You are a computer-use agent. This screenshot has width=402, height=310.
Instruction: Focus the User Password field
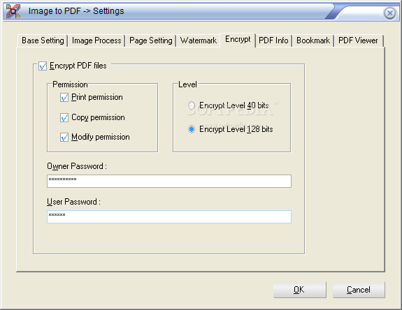click(169, 217)
